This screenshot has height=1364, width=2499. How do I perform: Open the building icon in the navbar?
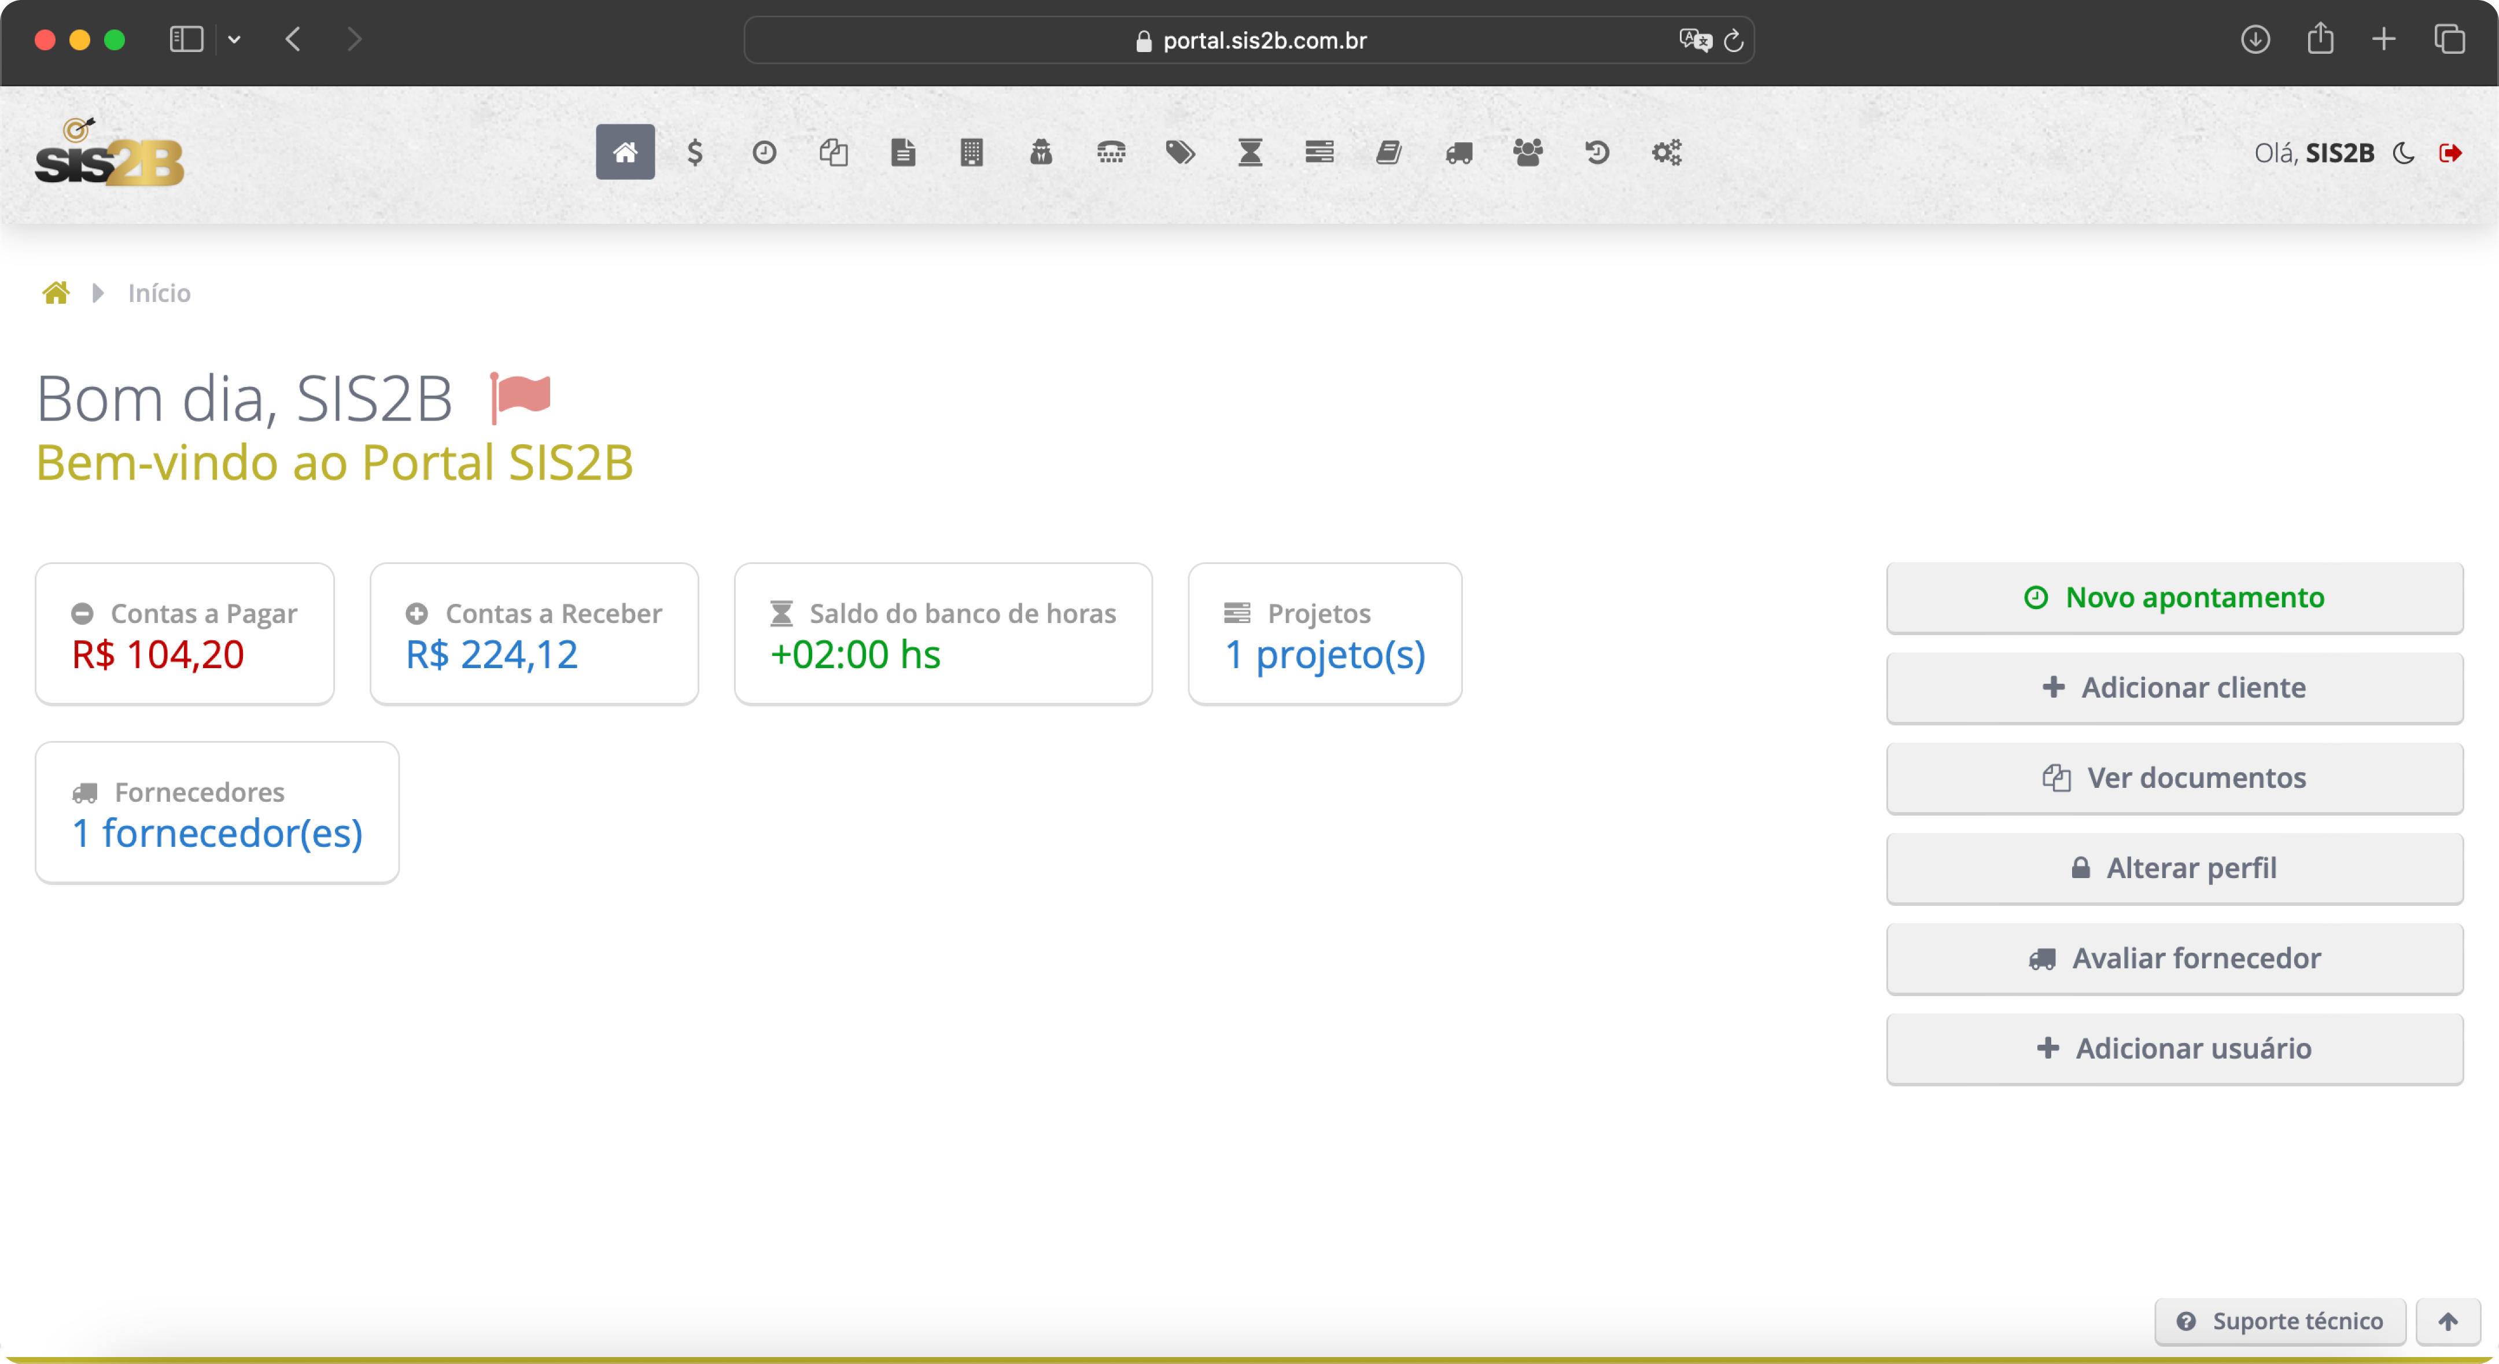971,152
